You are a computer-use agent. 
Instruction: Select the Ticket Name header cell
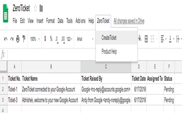[x=51, y=79]
